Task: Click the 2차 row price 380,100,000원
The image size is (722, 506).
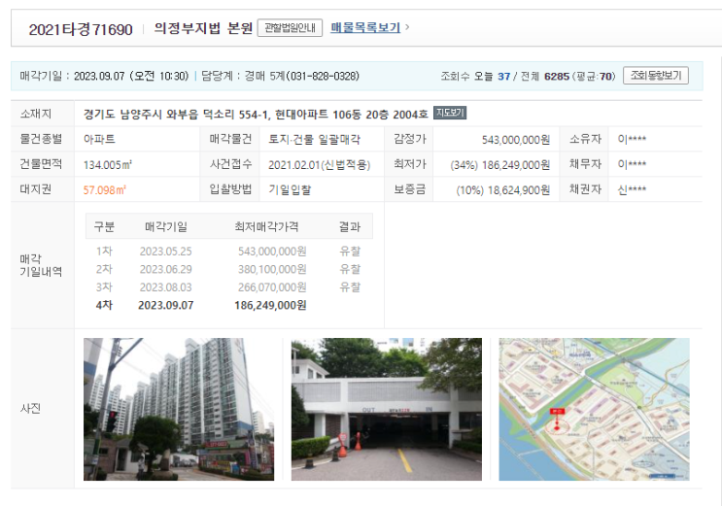Action: click(272, 269)
